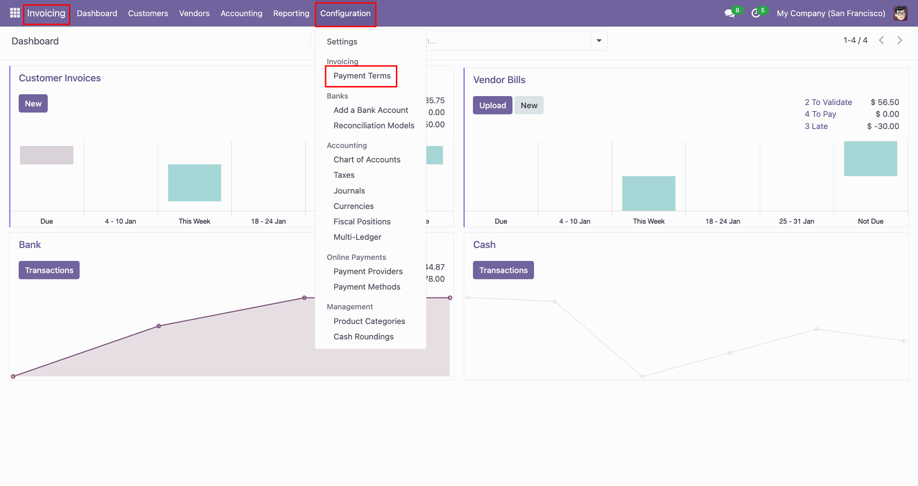The height and width of the screenshot is (486, 918).
Task: Expand the search options dropdown arrow
Action: click(x=599, y=41)
